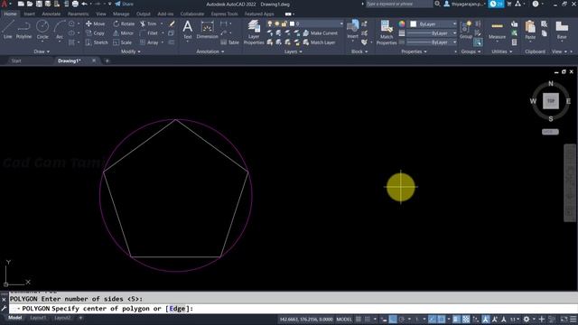Expand the Annotation panel

click(x=210, y=51)
